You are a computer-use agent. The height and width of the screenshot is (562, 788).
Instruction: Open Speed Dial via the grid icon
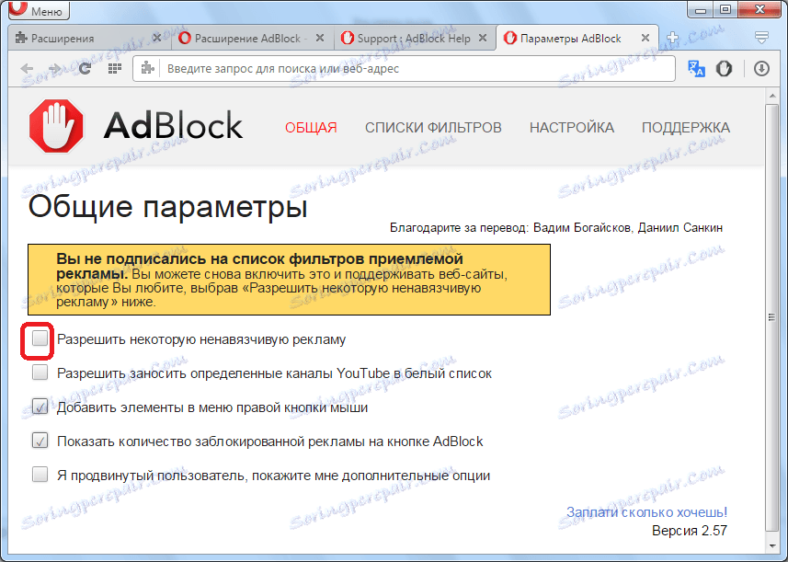click(x=113, y=68)
